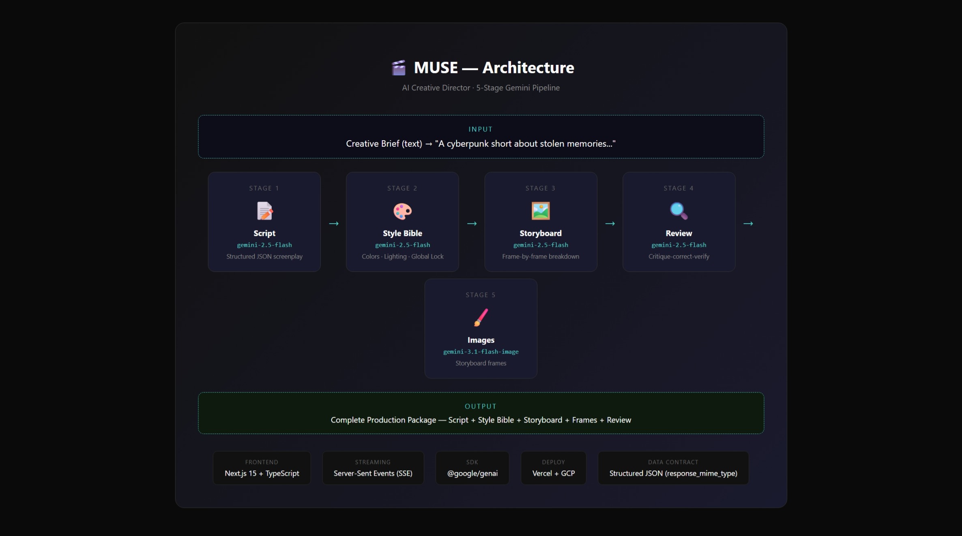
Task: Click the SDK label
Action: pos(472,462)
